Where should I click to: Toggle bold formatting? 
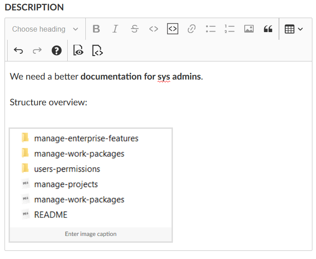96,29
